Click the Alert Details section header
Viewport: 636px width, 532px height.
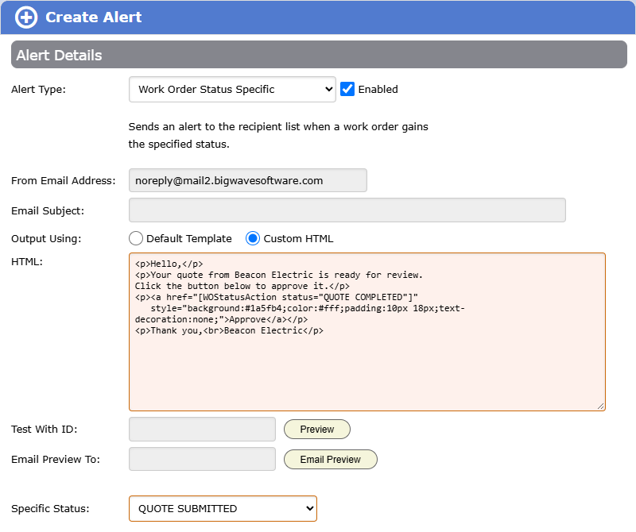[x=319, y=55]
